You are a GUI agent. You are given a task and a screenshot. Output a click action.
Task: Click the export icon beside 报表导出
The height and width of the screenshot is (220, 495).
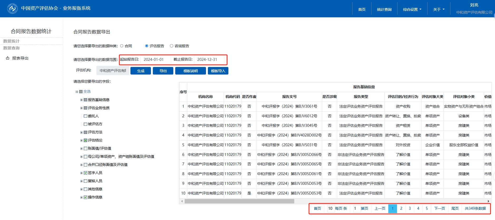(x=8, y=58)
